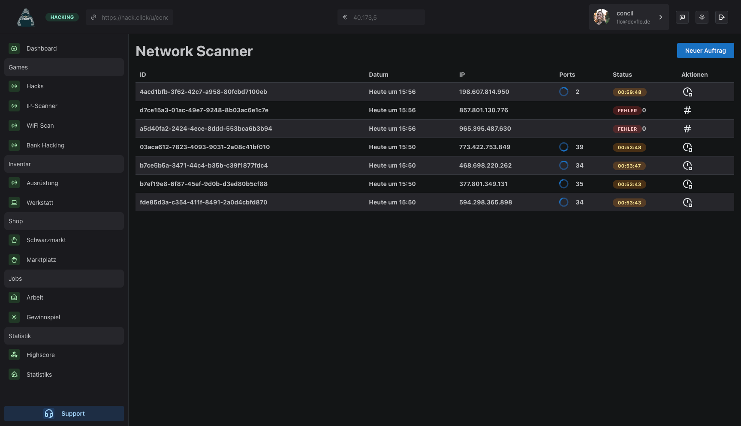Click the Neuer Auftrag button
This screenshot has height=426, width=741.
click(x=705, y=51)
